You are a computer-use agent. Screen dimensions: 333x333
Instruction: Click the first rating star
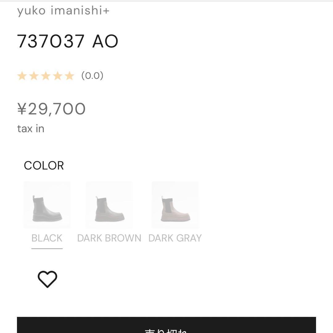click(x=22, y=76)
